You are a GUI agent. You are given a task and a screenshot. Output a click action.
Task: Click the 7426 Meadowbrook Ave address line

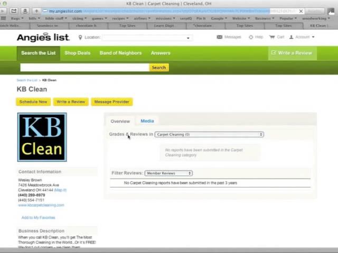coord(39,185)
